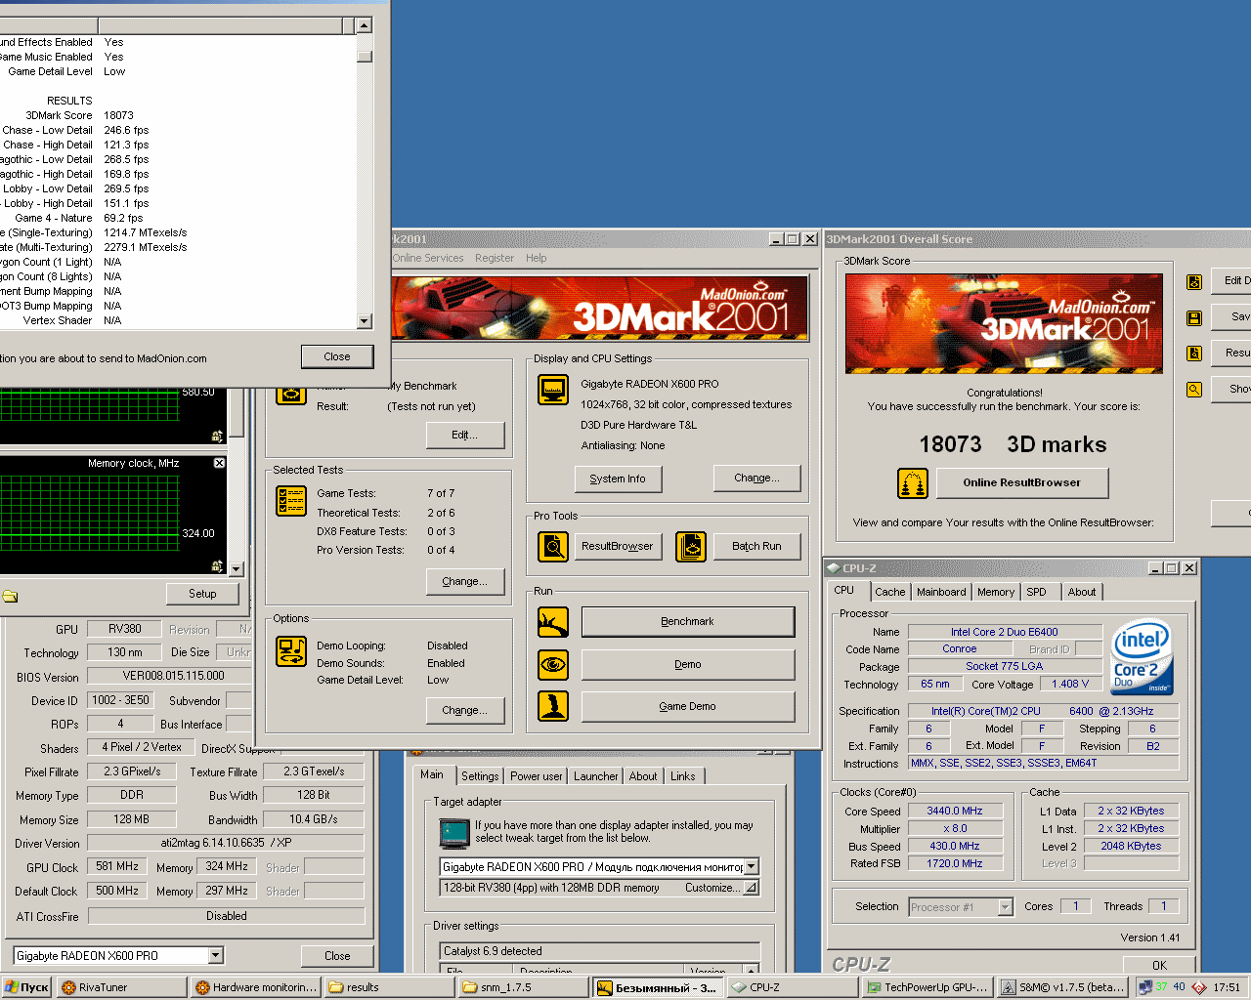Open the Links tab in RivaTuner
1251x1000 pixels.
683,776
